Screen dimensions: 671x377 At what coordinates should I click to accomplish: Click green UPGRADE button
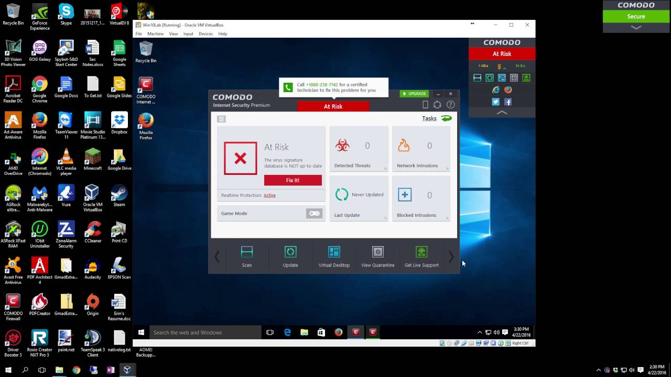pyautogui.click(x=414, y=94)
